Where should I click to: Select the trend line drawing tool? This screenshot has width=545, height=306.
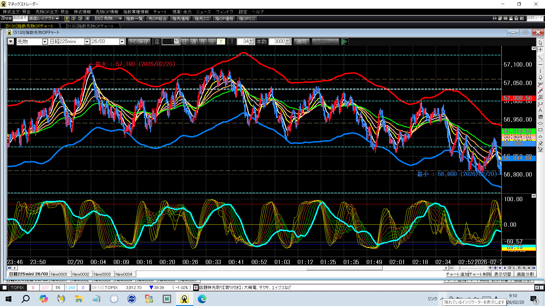(540, 58)
